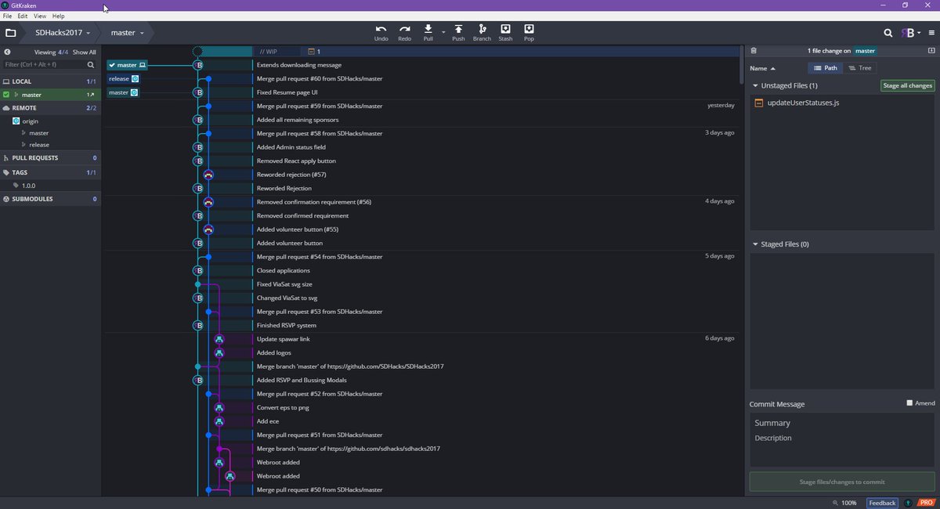Open the profile RB dropdown
The width and height of the screenshot is (940, 509).
[910, 33]
